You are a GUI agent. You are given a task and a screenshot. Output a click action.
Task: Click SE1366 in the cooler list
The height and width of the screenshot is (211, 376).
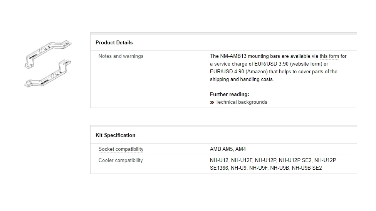tap(219, 168)
